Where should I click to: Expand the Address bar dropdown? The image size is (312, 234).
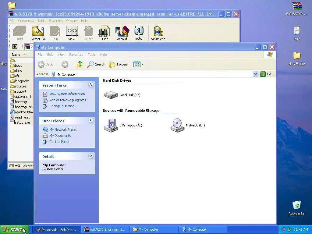pos(255,74)
